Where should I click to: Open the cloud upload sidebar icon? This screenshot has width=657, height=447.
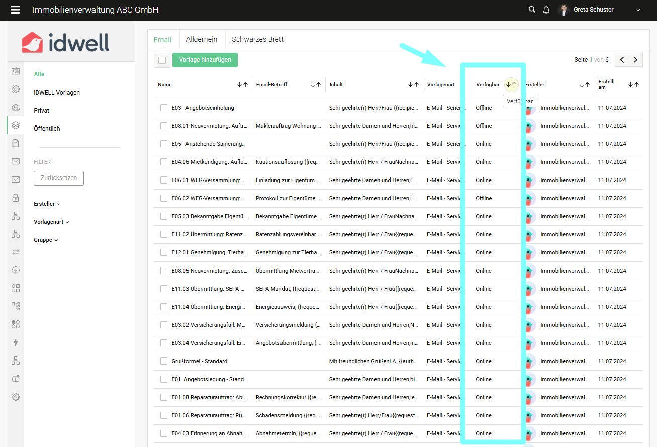(16, 270)
